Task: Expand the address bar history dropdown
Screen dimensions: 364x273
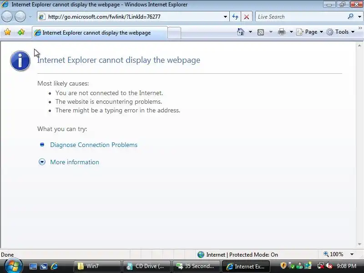Action: tap(225, 17)
